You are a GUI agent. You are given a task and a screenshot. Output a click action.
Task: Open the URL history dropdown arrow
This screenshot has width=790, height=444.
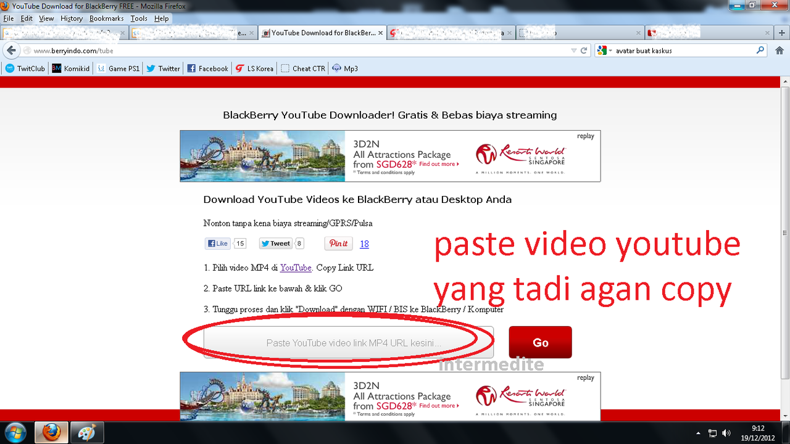tap(574, 51)
